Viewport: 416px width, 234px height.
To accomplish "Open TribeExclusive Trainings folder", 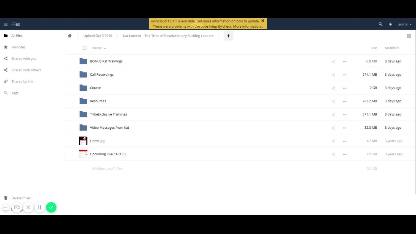I will [108, 114].
